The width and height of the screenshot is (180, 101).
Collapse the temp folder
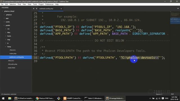click(6, 47)
